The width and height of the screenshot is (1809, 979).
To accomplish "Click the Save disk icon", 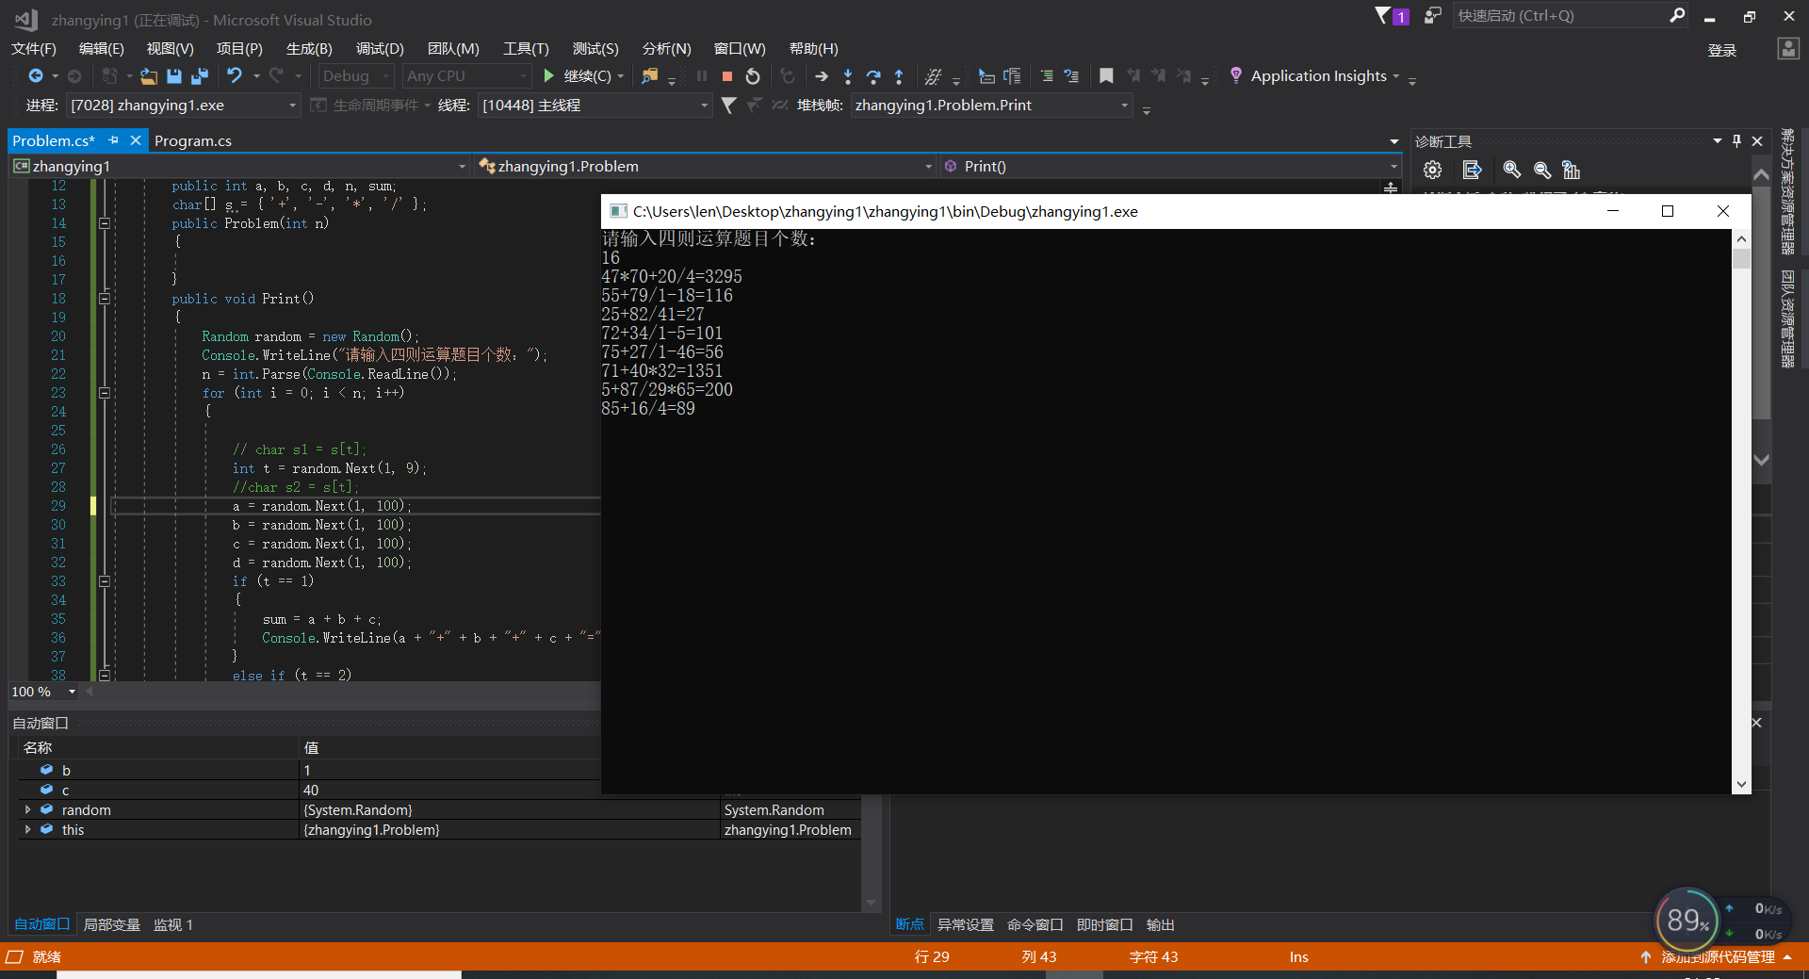I will tap(174, 76).
